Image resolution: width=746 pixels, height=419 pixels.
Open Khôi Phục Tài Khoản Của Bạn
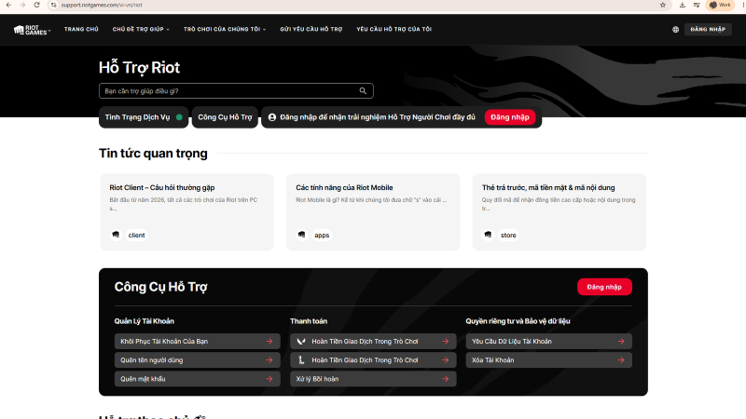pyautogui.click(x=198, y=341)
